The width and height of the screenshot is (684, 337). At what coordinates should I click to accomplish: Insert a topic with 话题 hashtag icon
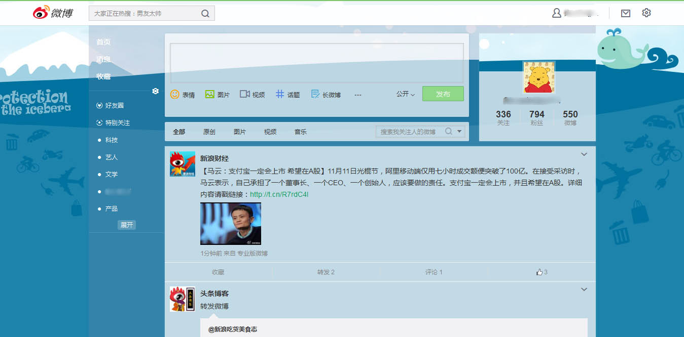[280, 94]
